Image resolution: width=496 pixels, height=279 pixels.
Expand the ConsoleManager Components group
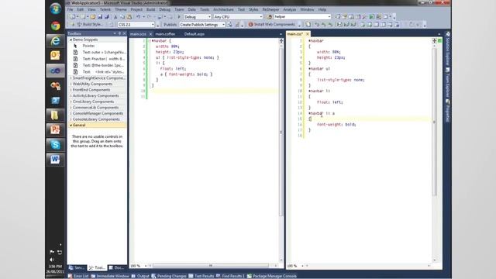click(x=71, y=113)
